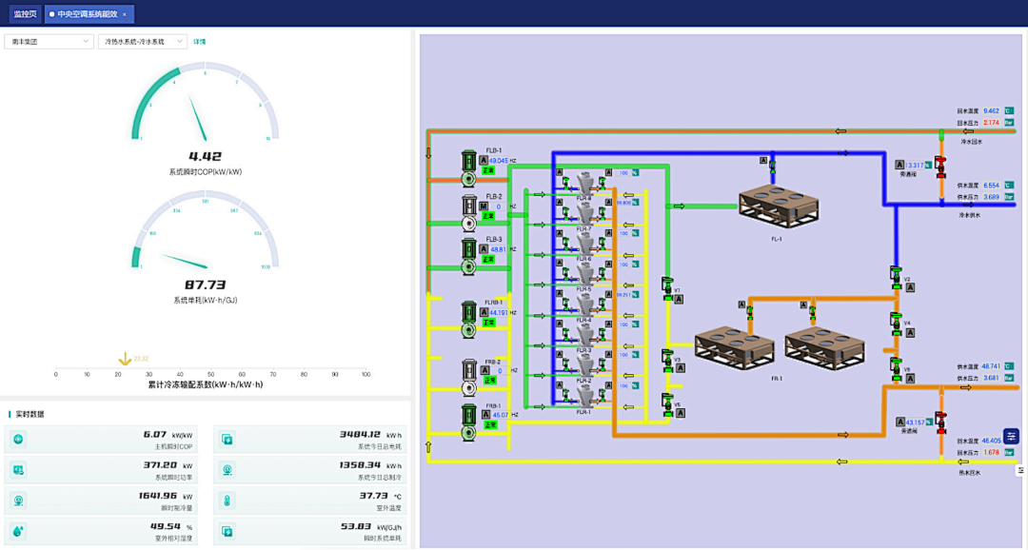Screen dimensions: 1028x550
Task: Click the 室外相对湿度 water drop icon
Action: coord(18,532)
